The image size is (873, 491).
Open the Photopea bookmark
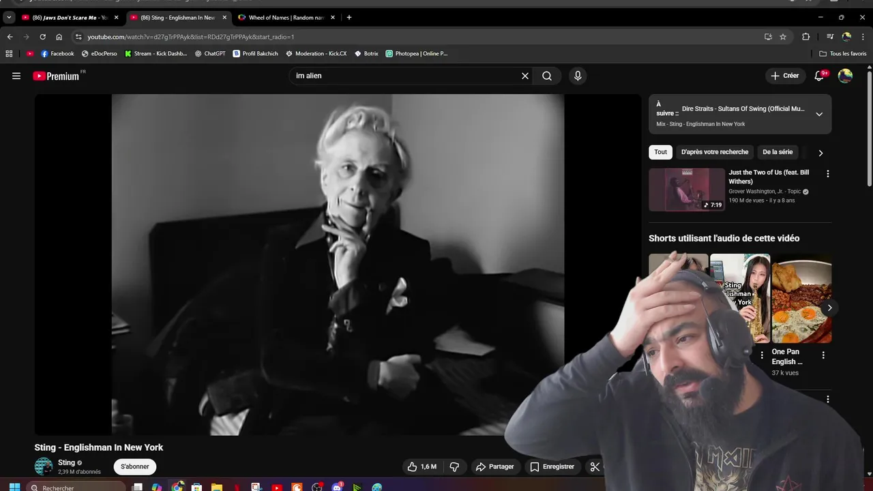tap(417, 53)
